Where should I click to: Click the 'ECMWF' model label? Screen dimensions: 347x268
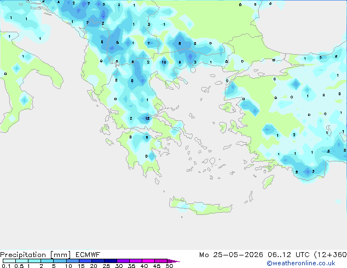pyautogui.click(x=88, y=255)
